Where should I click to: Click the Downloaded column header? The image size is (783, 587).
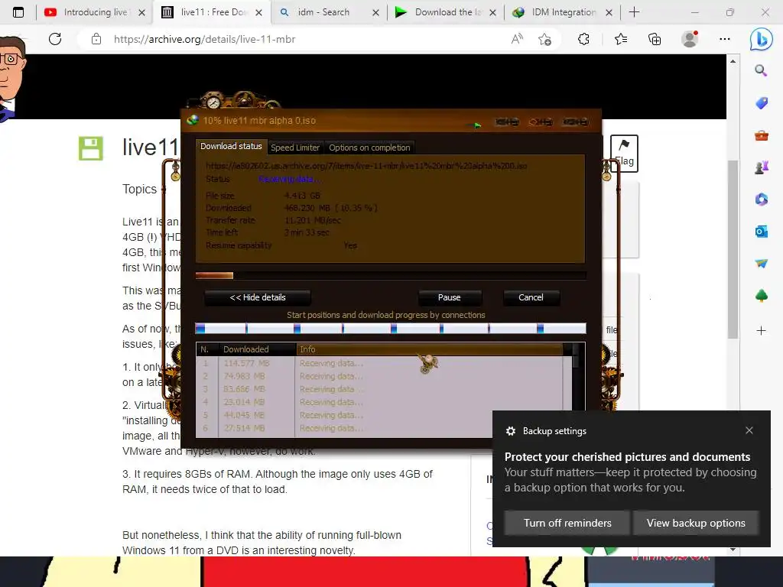click(257, 349)
